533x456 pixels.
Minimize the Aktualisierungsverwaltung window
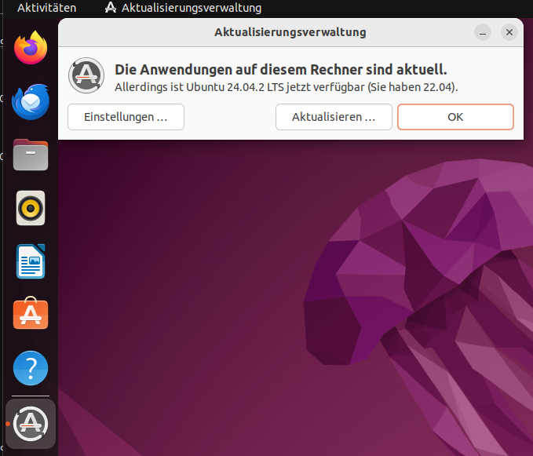483,33
